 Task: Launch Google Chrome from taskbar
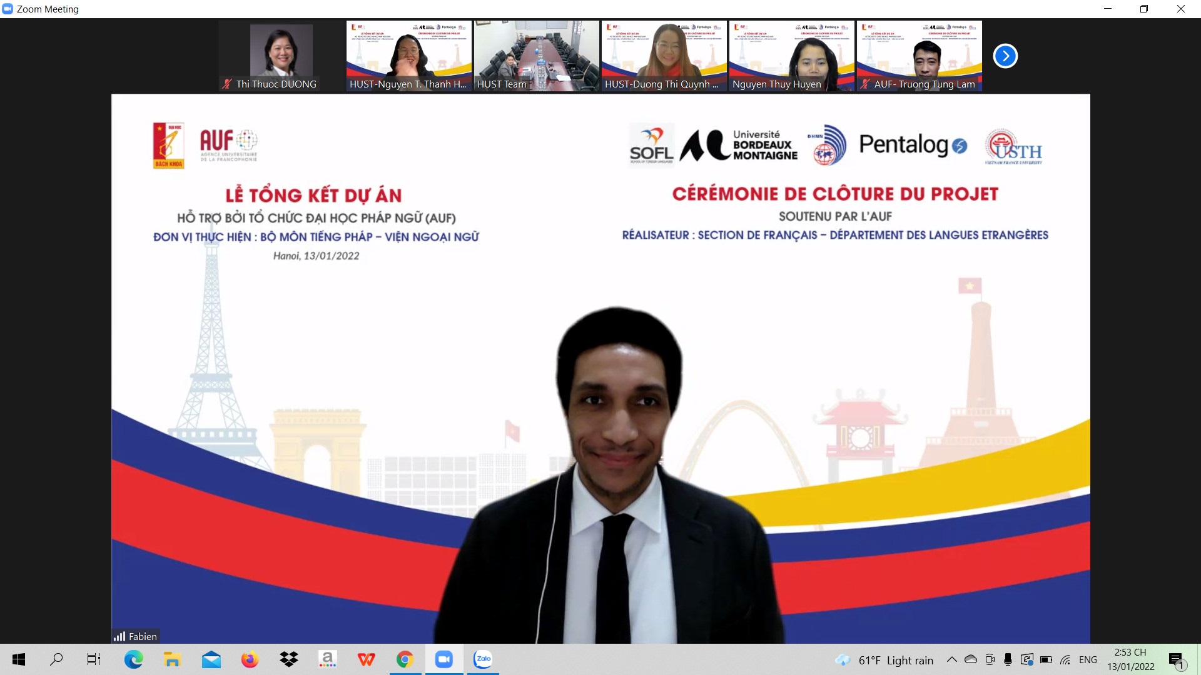pyautogui.click(x=405, y=659)
